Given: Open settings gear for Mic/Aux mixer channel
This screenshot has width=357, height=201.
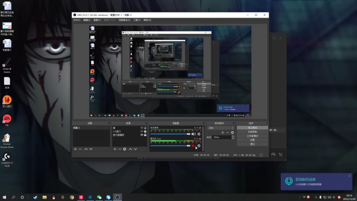Looking at the screenshot, I should [x=199, y=146].
